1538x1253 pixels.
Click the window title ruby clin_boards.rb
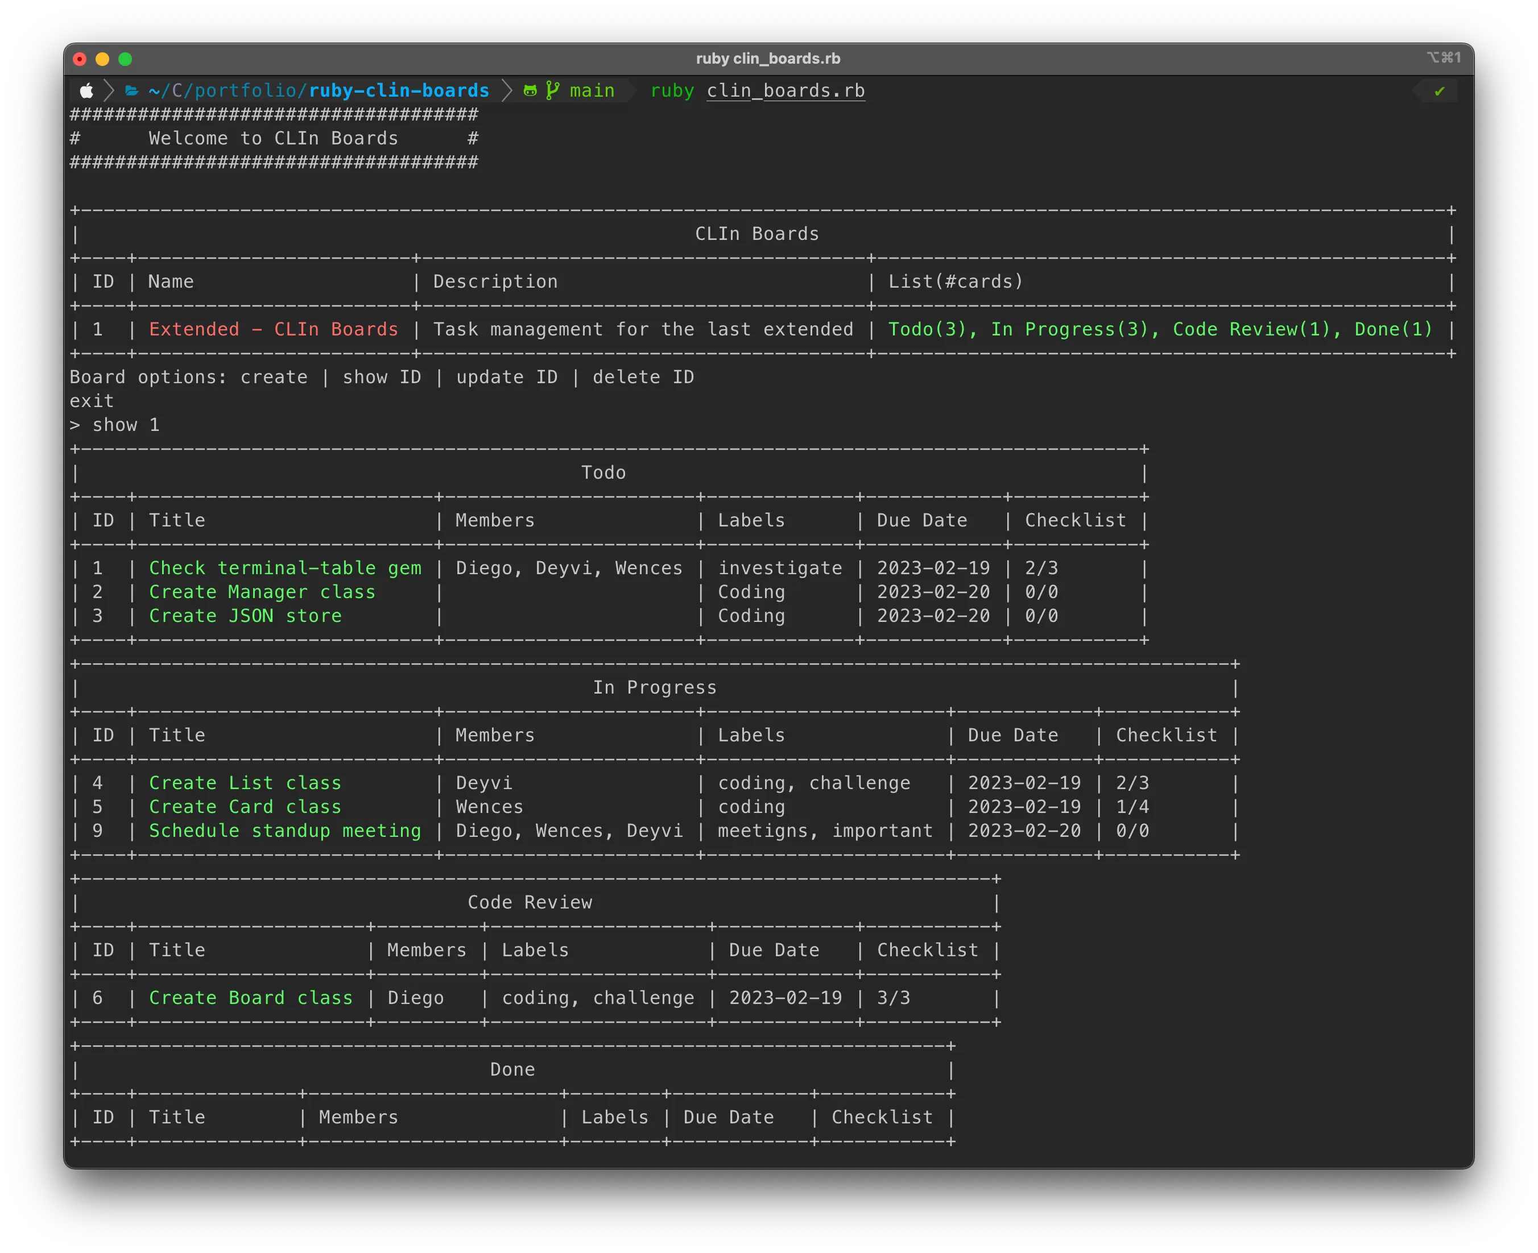(767, 59)
